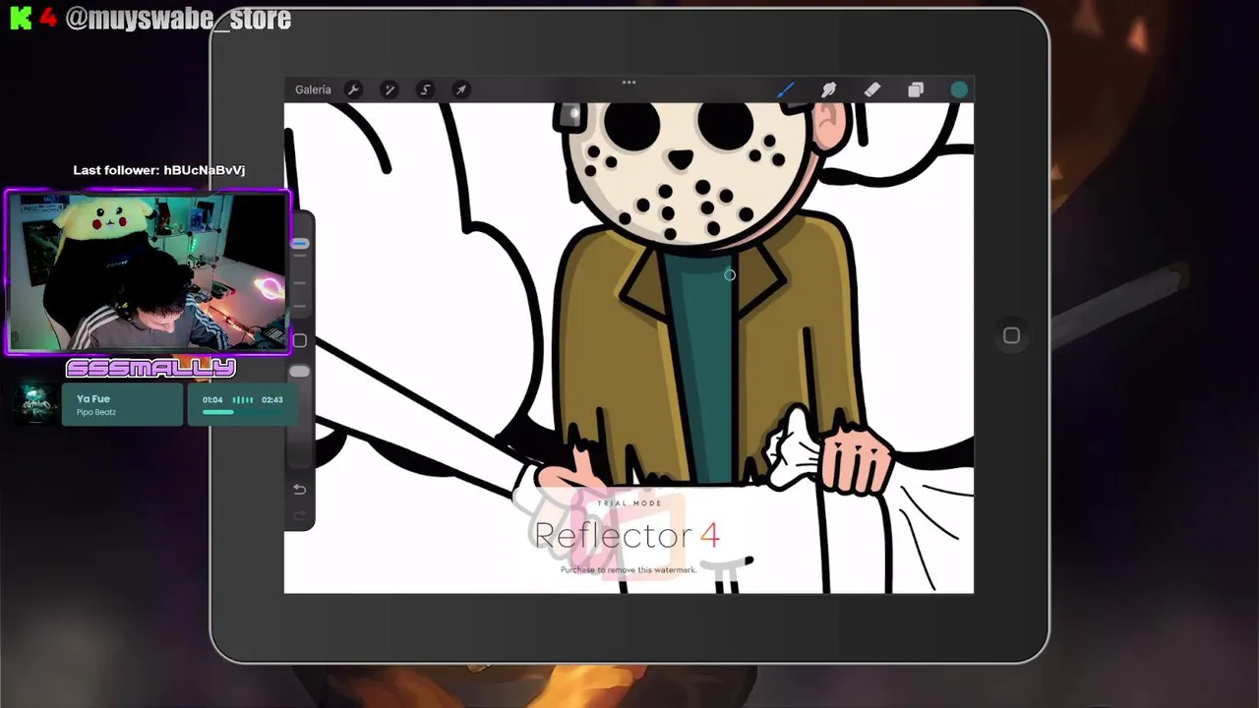1259x708 pixels.
Task: Click the @muyswabe_store handle text
Action: point(178,19)
